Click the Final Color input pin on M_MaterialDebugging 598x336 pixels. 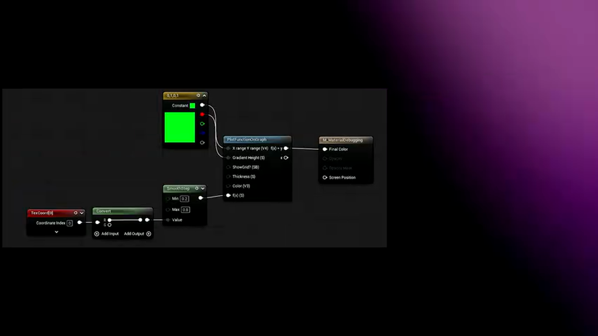pyautogui.click(x=325, y=149)
